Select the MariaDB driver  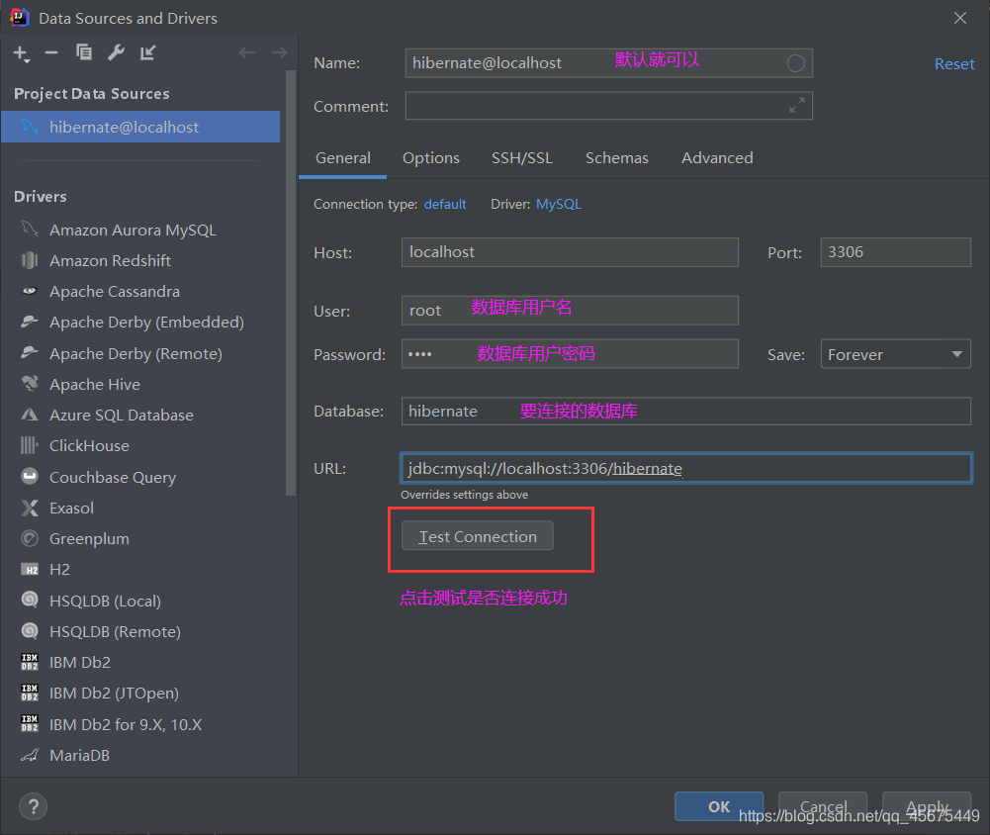[x=79, y=755]
